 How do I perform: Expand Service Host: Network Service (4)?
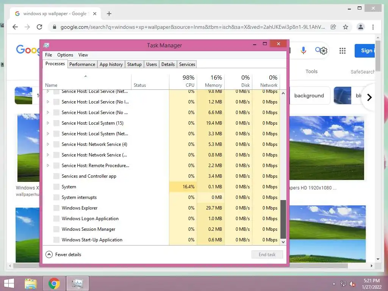point(48,144)
